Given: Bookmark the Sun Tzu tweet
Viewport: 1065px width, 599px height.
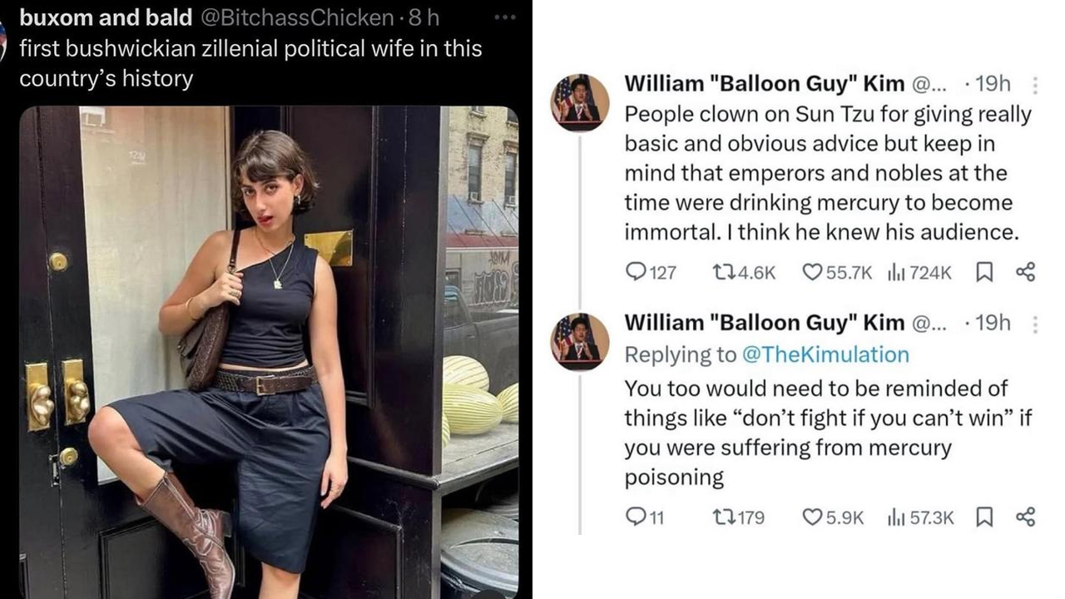Looking at the screenshot, I should click(x=984, y=272).
